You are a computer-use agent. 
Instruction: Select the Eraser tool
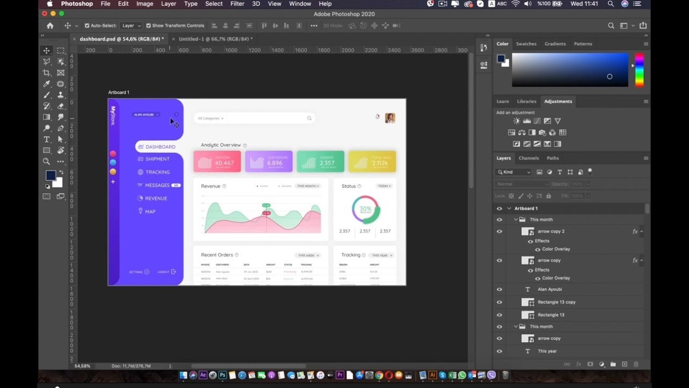pyautogui.click(x=61, y=106)
